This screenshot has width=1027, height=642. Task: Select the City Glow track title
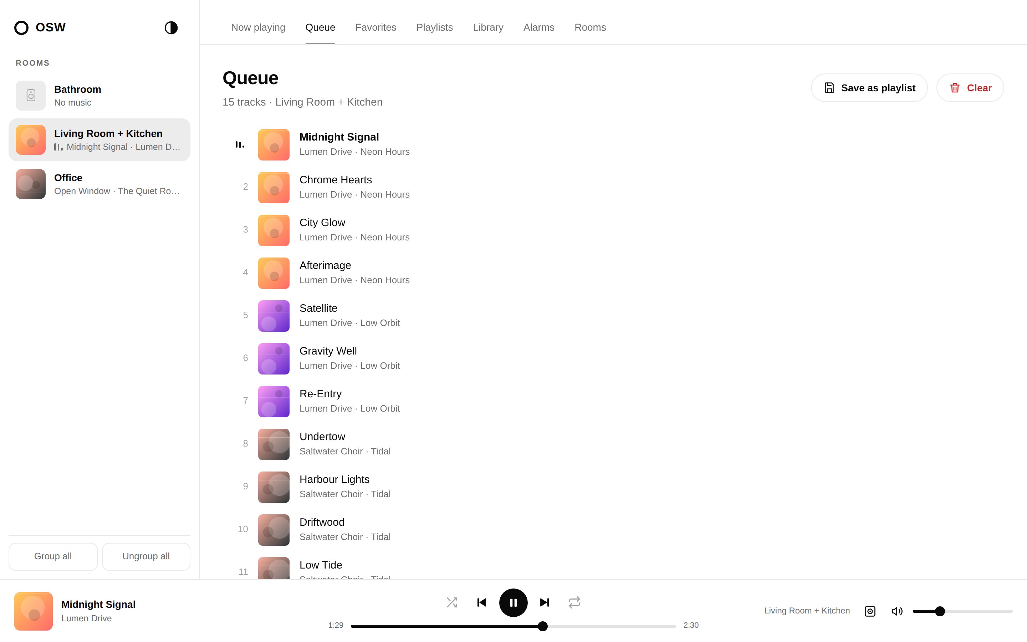(x=322, y=223)
